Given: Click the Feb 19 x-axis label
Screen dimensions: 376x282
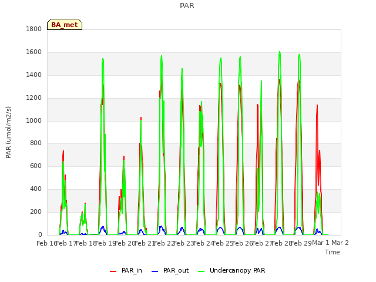Looking at the screenshot, I should 105,243.
